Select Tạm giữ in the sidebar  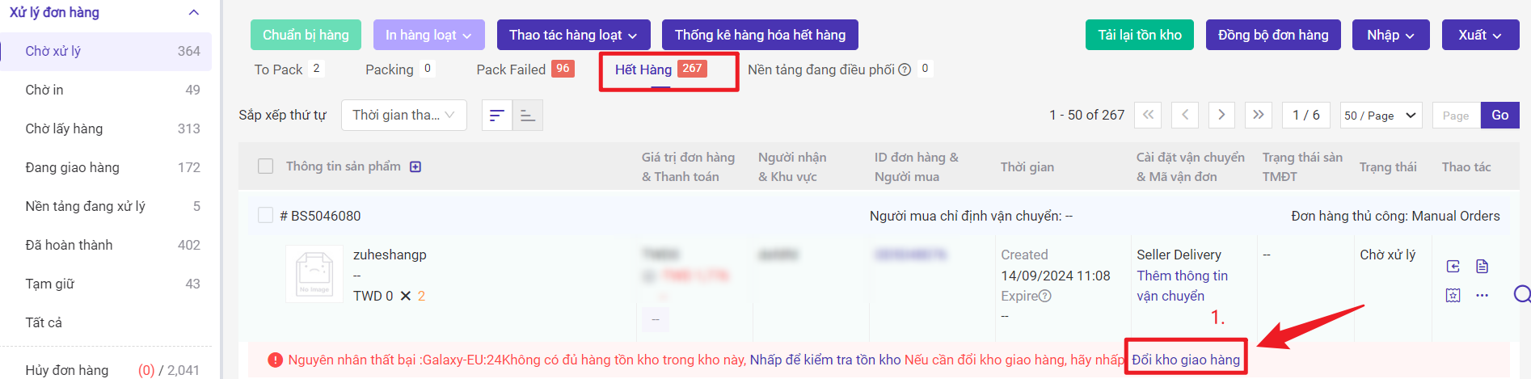[106, 284]
